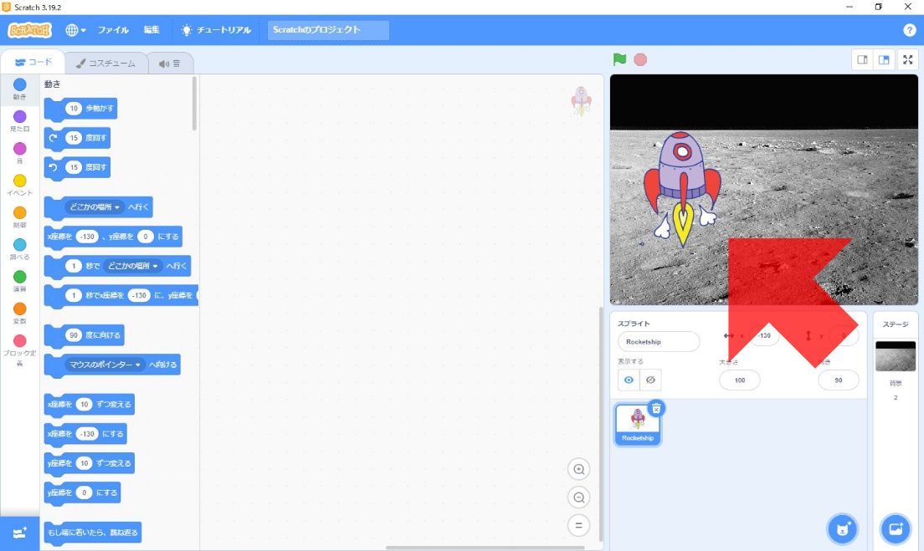The image size is (924, 551).
Task: Select the Rocketship sprite thumbnail
Action: 638,425
